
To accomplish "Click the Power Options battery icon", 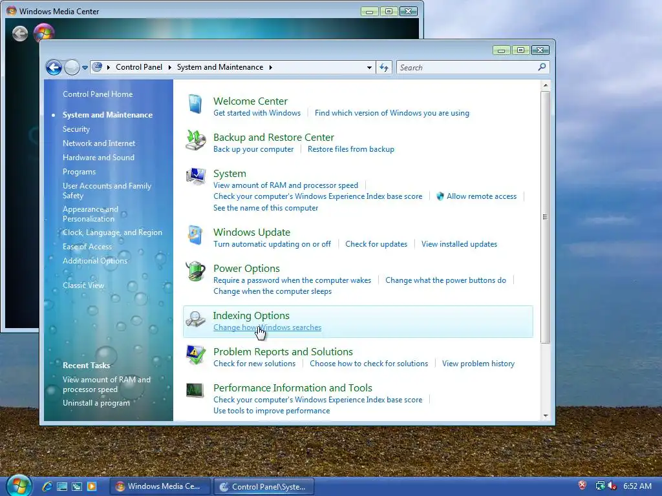I will [195, 271].
